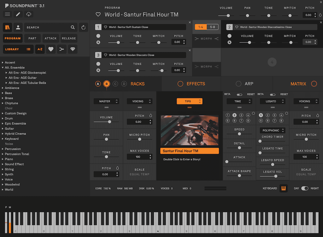This screenshot has height=237, width=323.
Task: Click the empty part slot 4
Action: coord(272,62)
